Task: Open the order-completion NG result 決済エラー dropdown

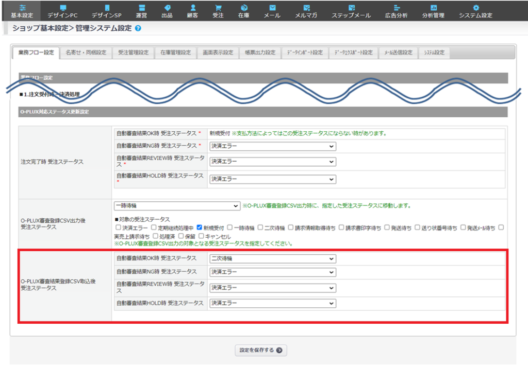Action: 272,147
